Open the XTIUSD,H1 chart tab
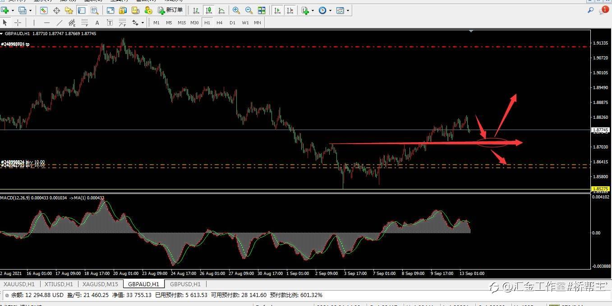The width and height of the screenshot is (612, 306). [x=58, y=284]
